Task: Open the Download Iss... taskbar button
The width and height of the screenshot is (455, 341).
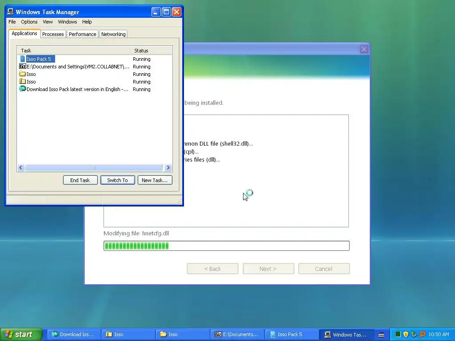Action: tap(74, 334)
